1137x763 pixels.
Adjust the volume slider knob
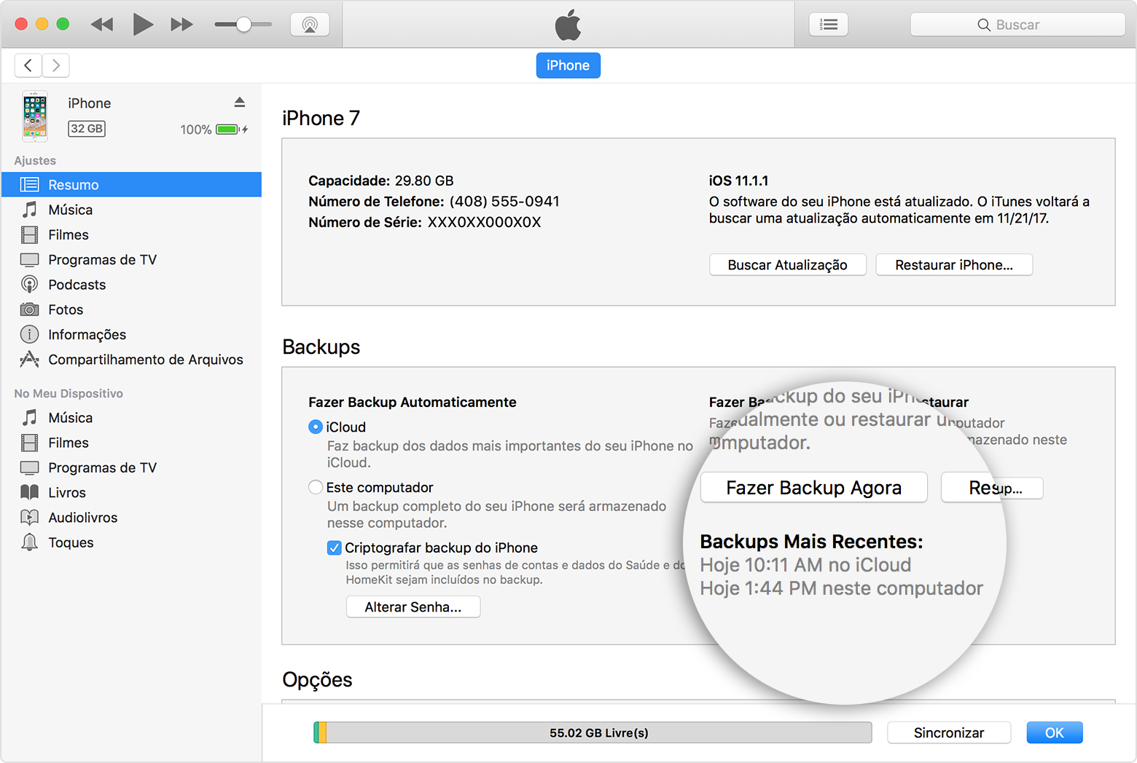[244, 25]
